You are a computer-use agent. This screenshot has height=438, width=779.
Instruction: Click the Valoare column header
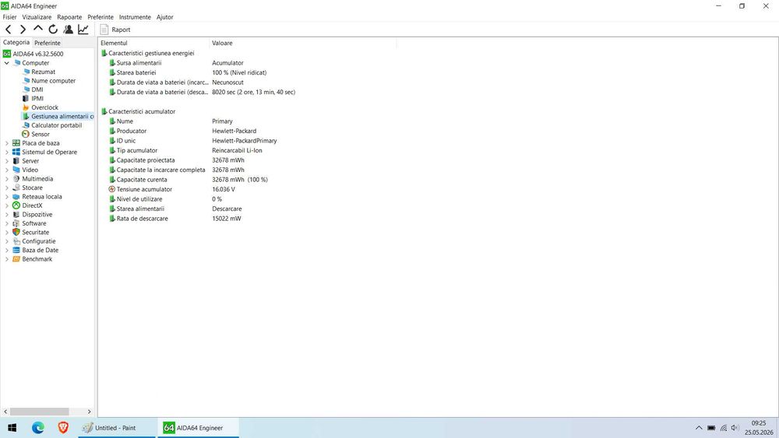pyautogui.click(x=303, y=43)
